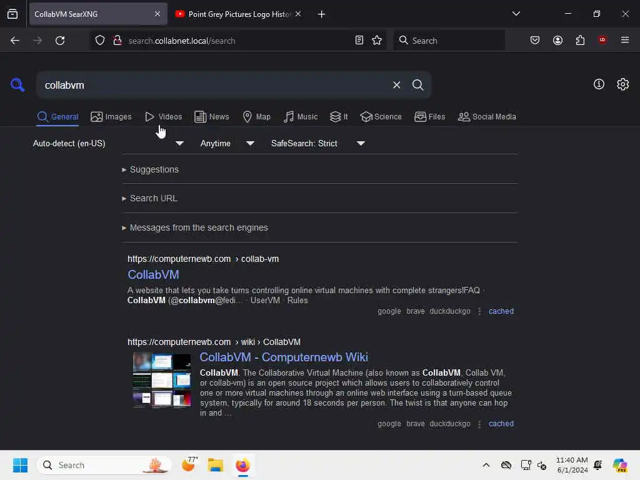Open the SafeSearch: Strict dropdown
Viewport: 640px width, 480px height.
click(x=318, y=143)
